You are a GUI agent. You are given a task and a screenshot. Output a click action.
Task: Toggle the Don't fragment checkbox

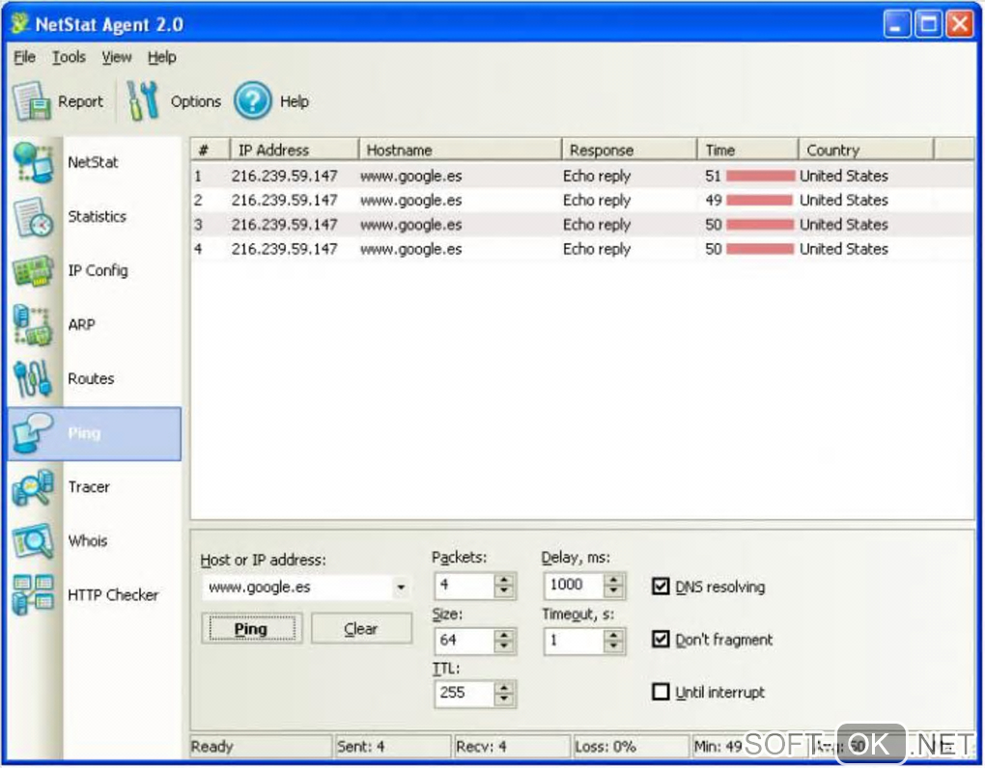click(x=661, y=639)
